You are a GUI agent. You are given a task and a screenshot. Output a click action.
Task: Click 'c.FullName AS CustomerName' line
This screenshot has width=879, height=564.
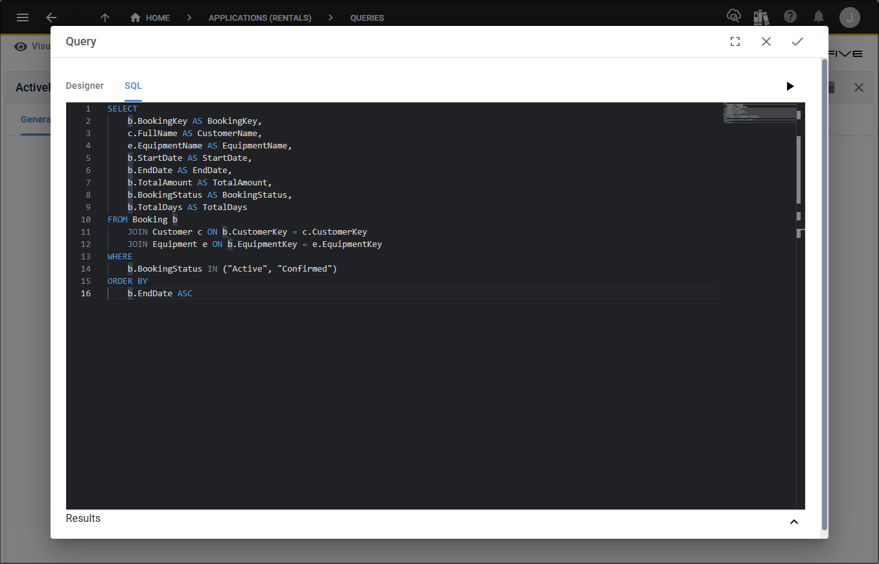tap(194, 134)
